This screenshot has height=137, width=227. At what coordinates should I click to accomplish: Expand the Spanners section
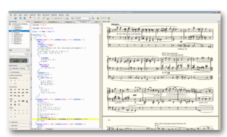[19, 125]
